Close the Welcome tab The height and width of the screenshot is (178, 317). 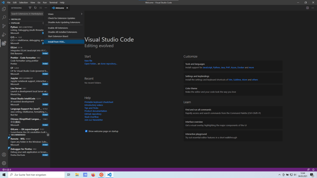click(67, 8)
